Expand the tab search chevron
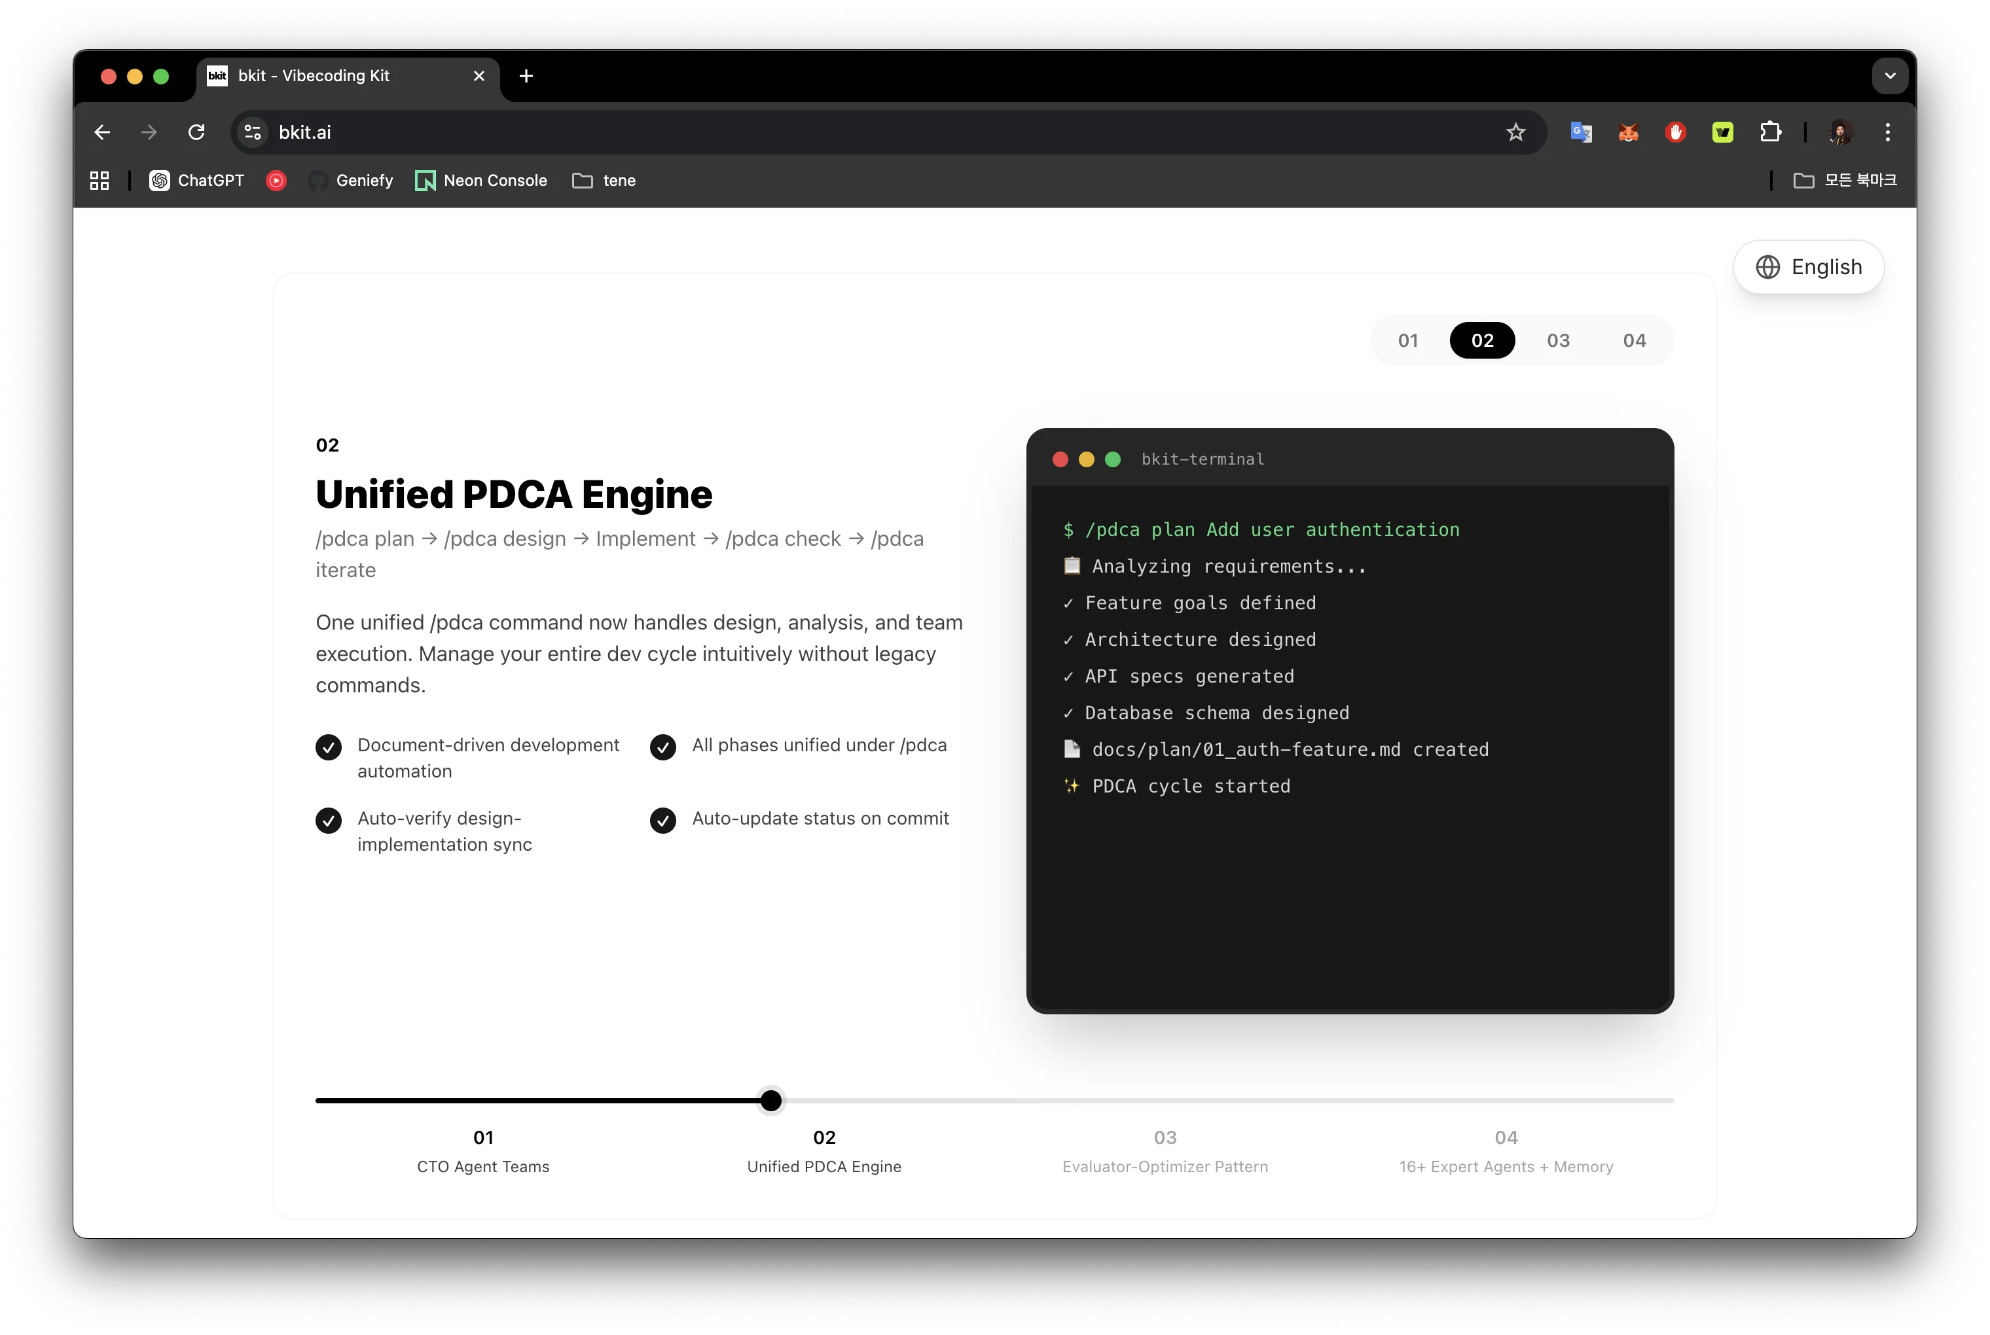 [1890, 76]
